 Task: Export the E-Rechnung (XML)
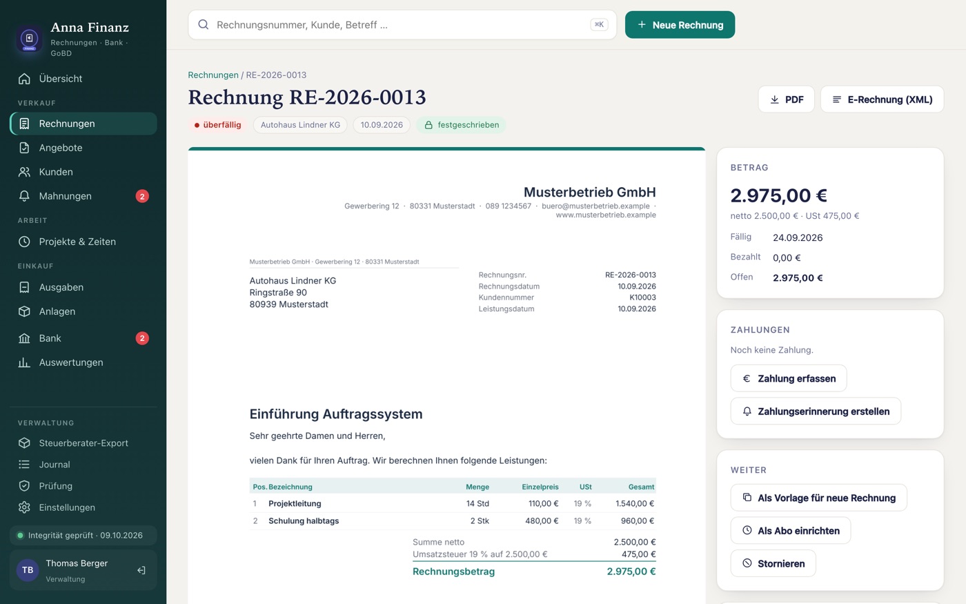[882, 99]
